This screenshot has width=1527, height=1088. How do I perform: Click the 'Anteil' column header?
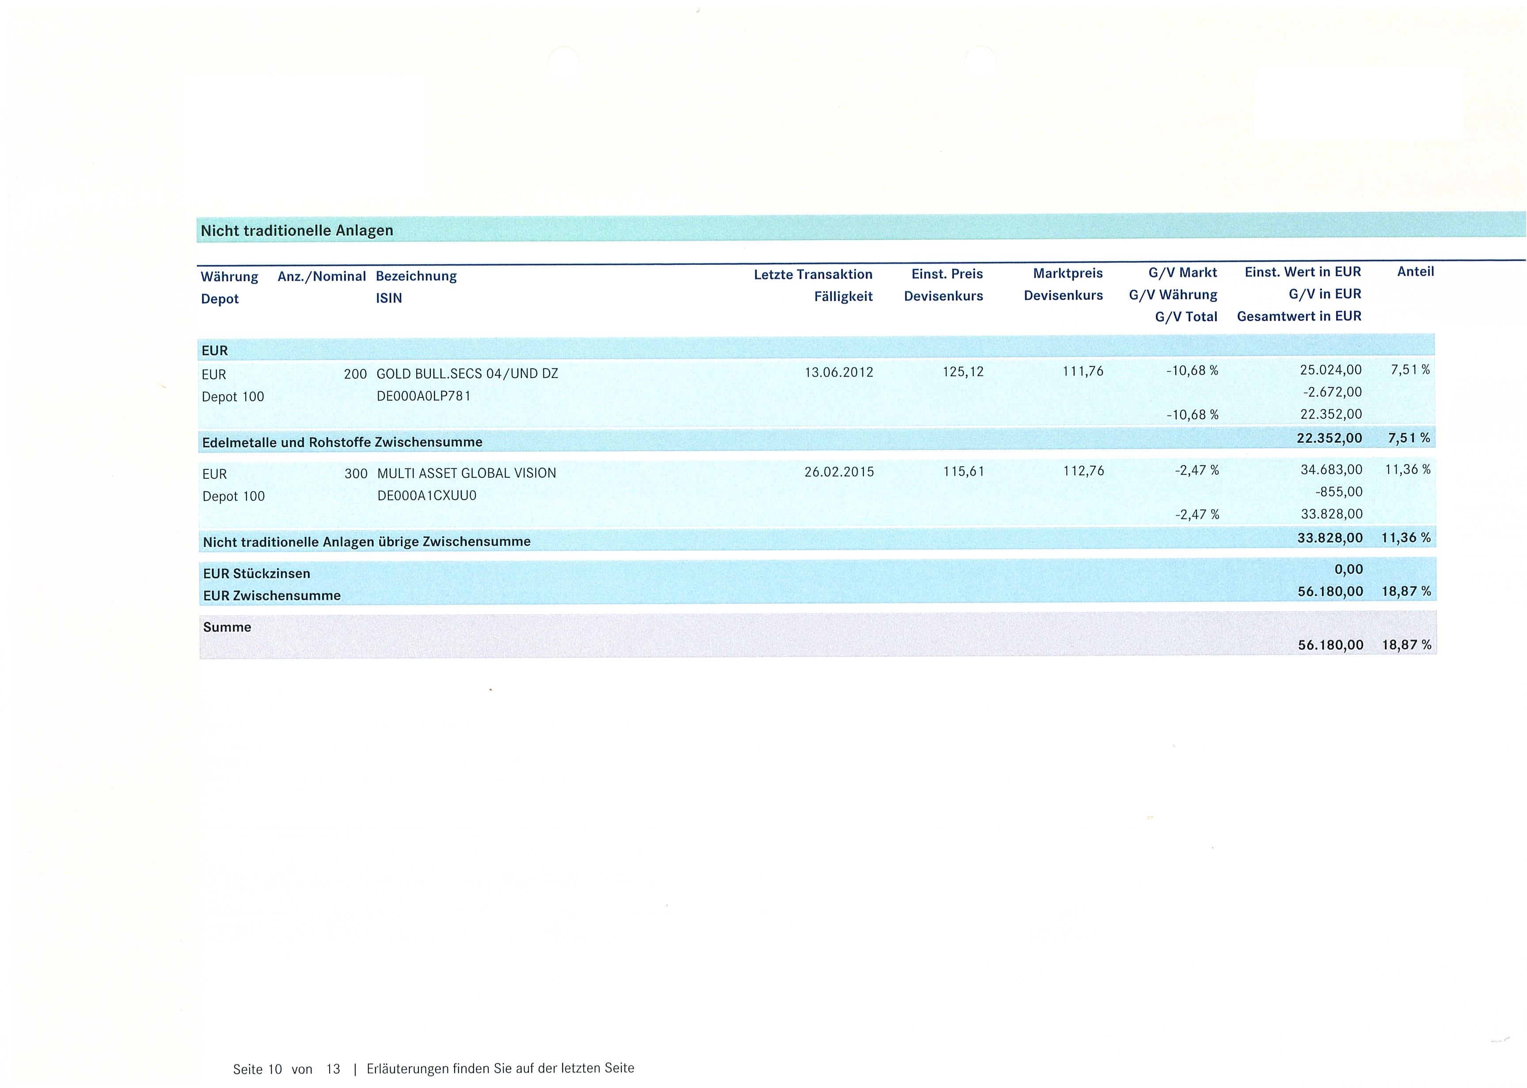point(1415,271)
